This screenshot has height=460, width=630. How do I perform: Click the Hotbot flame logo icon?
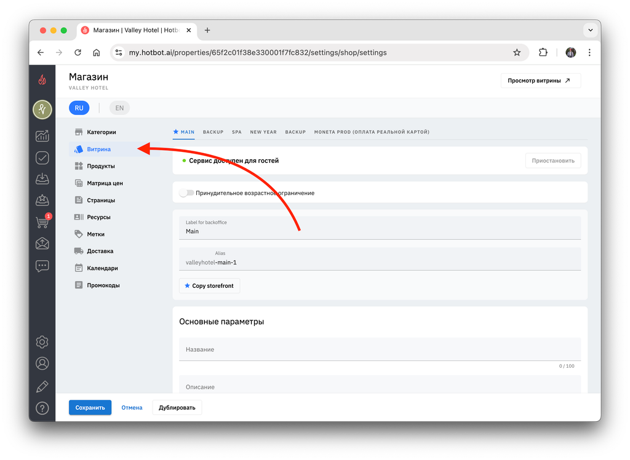pyautogui.click(x=42, y=80)
